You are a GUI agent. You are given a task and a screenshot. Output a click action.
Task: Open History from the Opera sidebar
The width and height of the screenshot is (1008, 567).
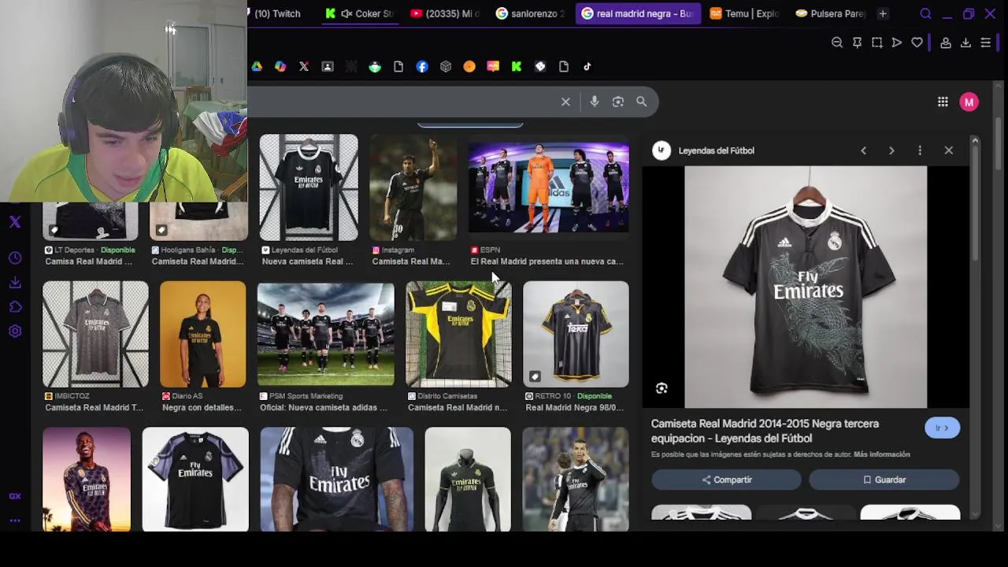pyautogui.click(x=15, y=258)
